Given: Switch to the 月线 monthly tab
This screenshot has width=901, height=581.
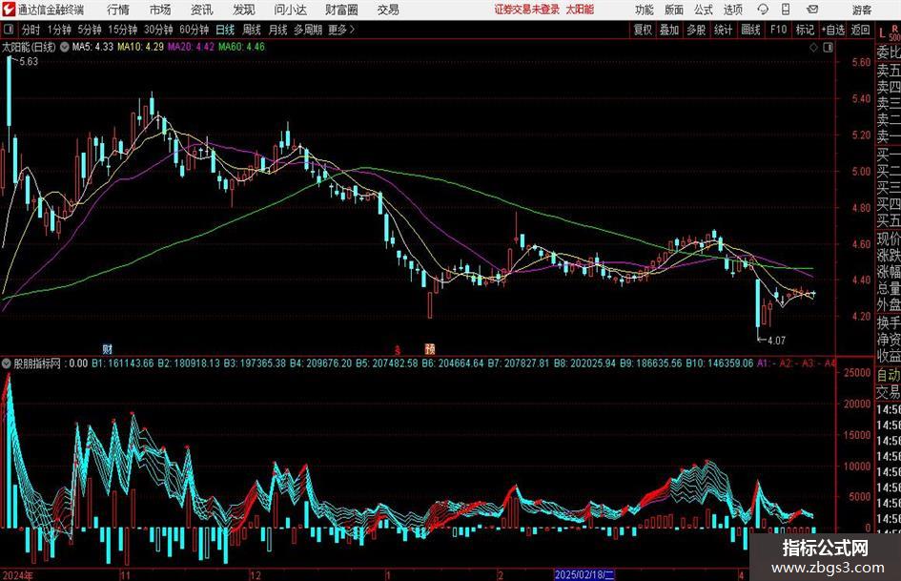Looking at the screenshot, I should coord(278,30).
